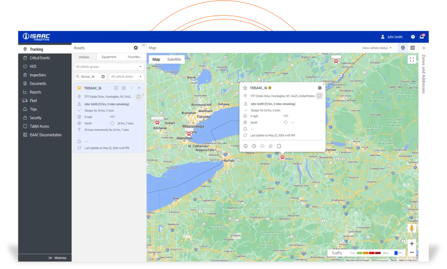This screenshot has height=269, width=447.
Task: Click the yellow vehicle icon beside TKISAAC_16
Action: click(79, 88)
